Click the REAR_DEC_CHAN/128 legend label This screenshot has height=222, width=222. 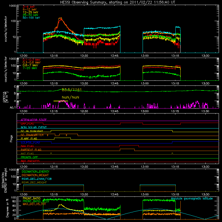tap(37, 179)
